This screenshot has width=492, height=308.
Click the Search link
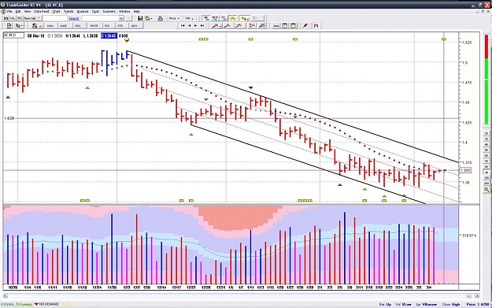(x=74, y=18)
